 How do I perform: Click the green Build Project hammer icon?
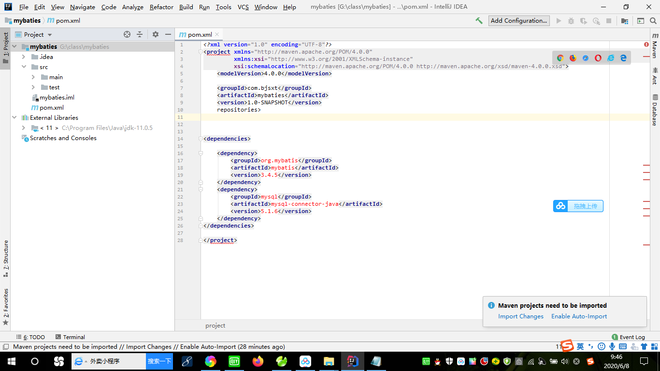[x=479, y=21]
